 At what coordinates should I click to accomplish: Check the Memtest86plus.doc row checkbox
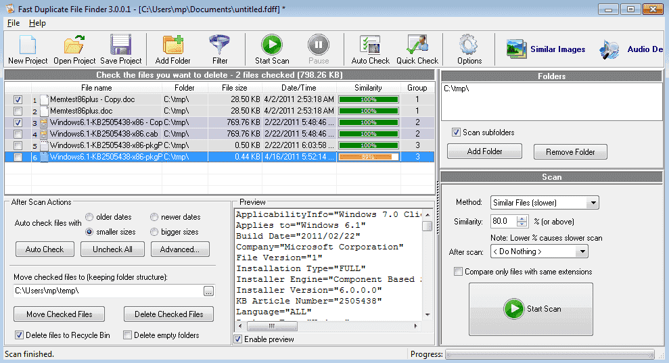[x=18, y=112]
